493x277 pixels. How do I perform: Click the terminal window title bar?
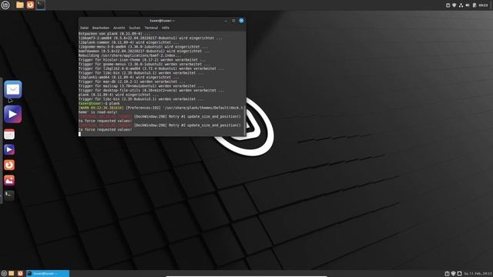pos(162,21)
